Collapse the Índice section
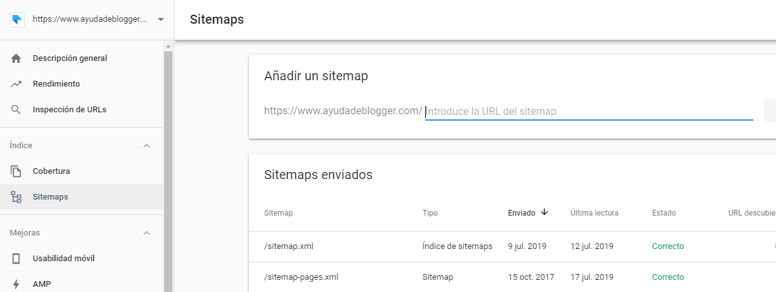The image size is (776, 292). [147, 146]
